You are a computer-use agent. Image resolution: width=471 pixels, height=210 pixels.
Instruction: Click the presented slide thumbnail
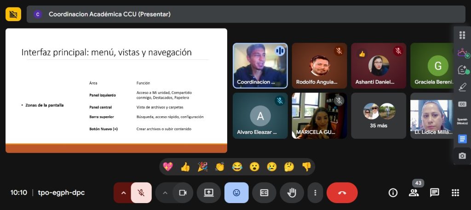[116, 91]
